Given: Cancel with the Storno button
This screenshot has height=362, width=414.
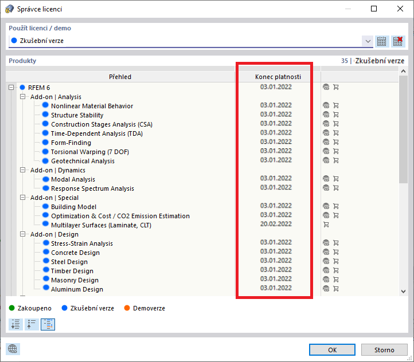Looking at the screenshot, I should coord(384,350).
